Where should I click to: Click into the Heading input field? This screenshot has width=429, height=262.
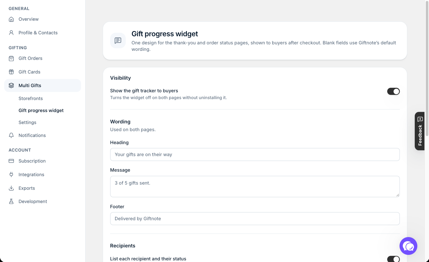tap(255, 154)
